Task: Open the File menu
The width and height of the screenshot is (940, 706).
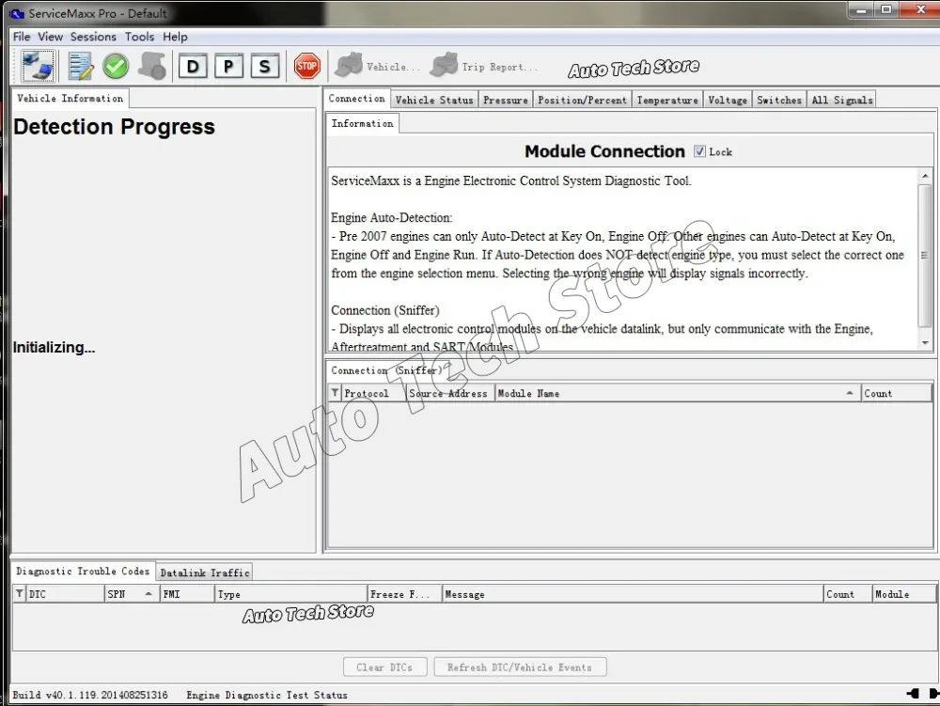Action: click(22, 37)
